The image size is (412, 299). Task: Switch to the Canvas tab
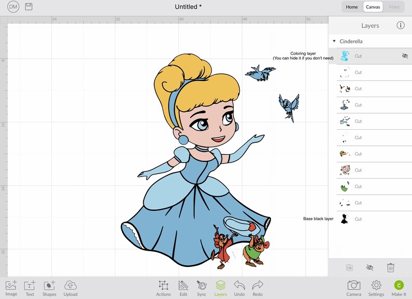(373, 7)
